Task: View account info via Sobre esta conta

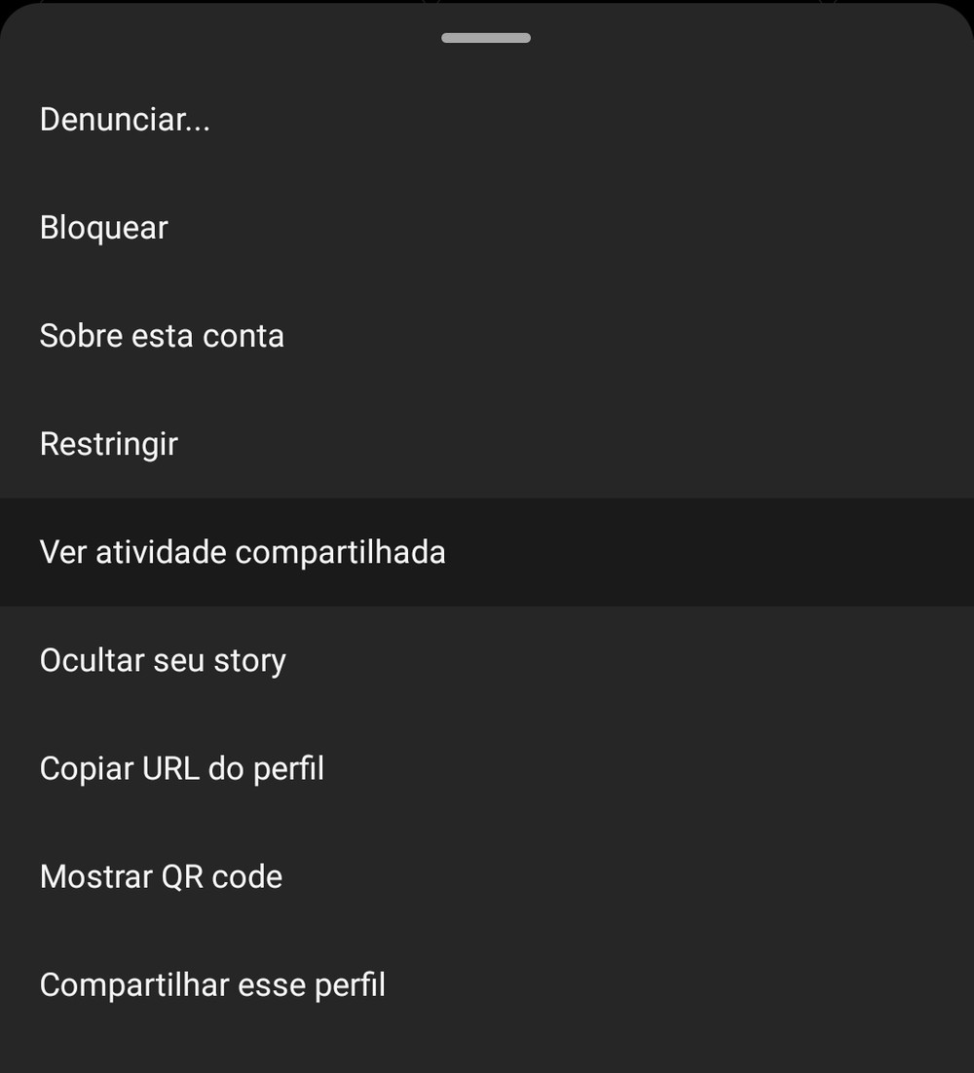Action: tap(162, 336)
